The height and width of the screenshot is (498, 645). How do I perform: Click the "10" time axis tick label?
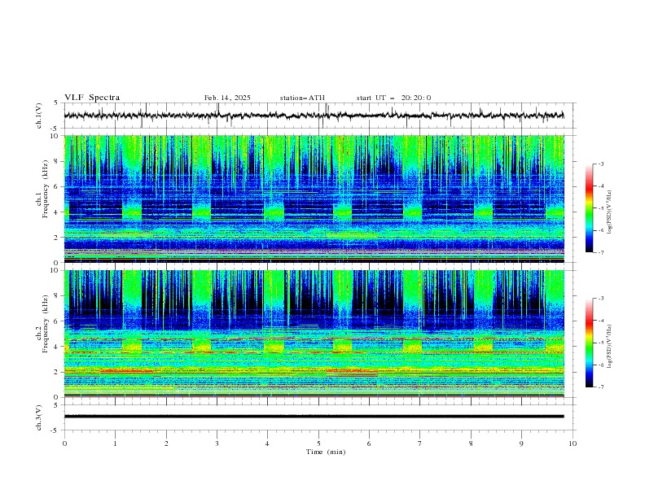click(x=573, y=443)
